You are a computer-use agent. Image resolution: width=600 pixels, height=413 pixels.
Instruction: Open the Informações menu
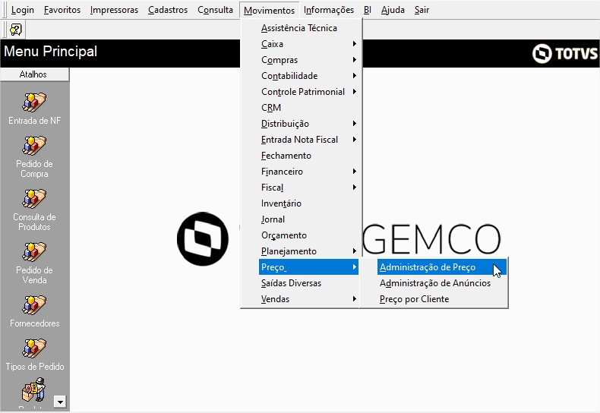tap(329, 10)
